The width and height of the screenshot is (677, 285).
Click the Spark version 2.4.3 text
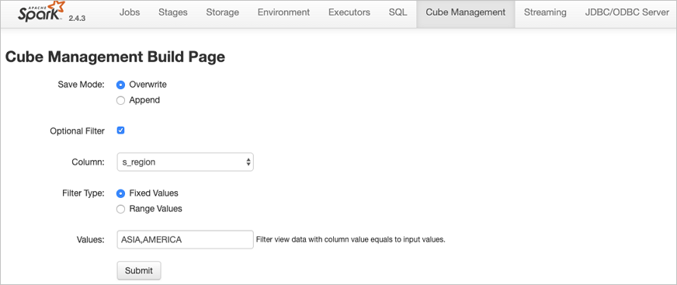pos(77,19)
